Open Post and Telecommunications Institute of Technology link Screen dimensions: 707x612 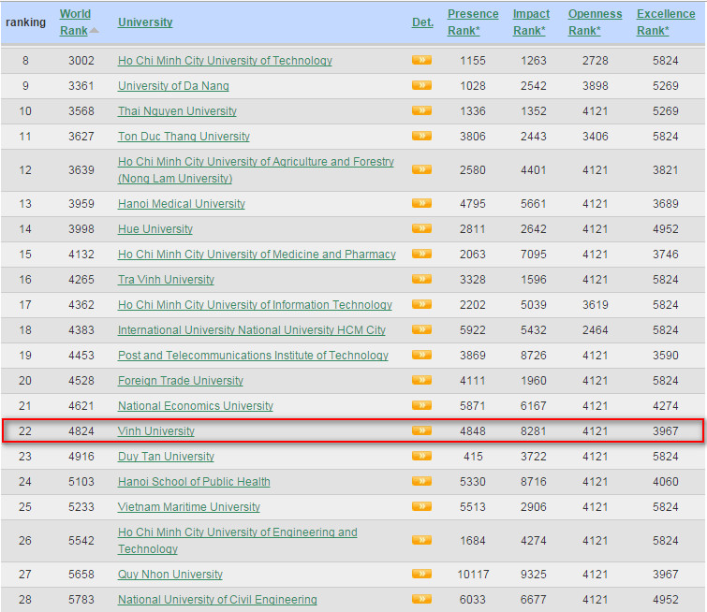tap(253, 355)
